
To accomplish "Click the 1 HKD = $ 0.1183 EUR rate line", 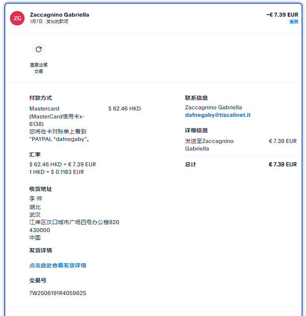I will [x=56, y=172].
